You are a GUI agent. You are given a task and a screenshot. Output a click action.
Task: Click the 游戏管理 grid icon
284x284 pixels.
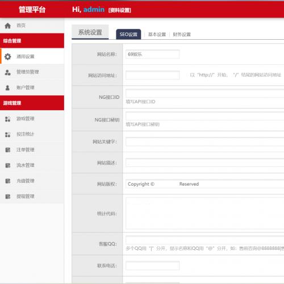[7, 119]
